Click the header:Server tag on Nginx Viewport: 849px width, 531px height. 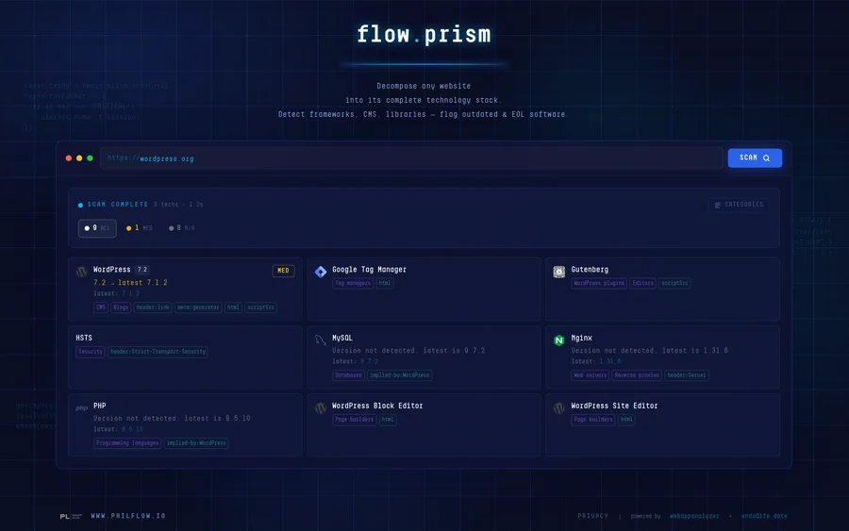pos(687,375)
